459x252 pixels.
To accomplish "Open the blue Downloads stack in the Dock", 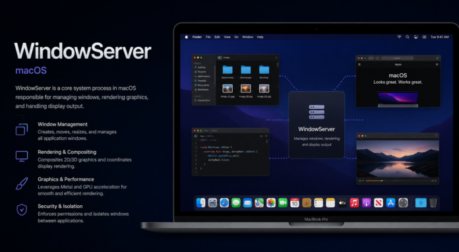I will (421, 203).
